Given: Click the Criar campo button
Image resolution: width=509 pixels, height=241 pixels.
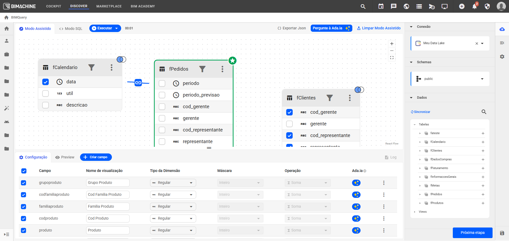Looking at the screenshot, I should (x=96, y=157).
